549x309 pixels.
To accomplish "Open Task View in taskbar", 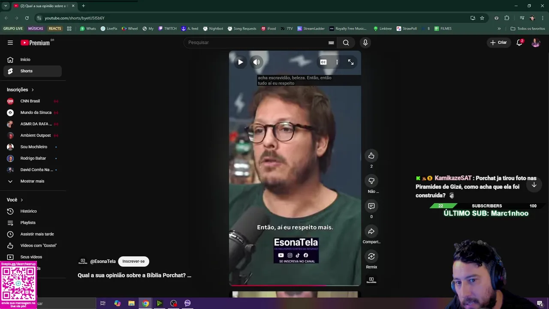I will pos(103,303).
